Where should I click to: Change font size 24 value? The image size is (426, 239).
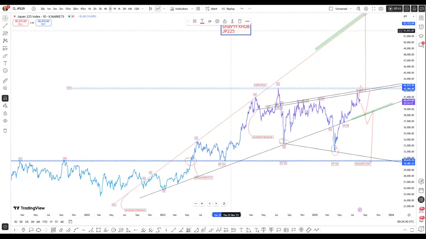pos(210,21)
